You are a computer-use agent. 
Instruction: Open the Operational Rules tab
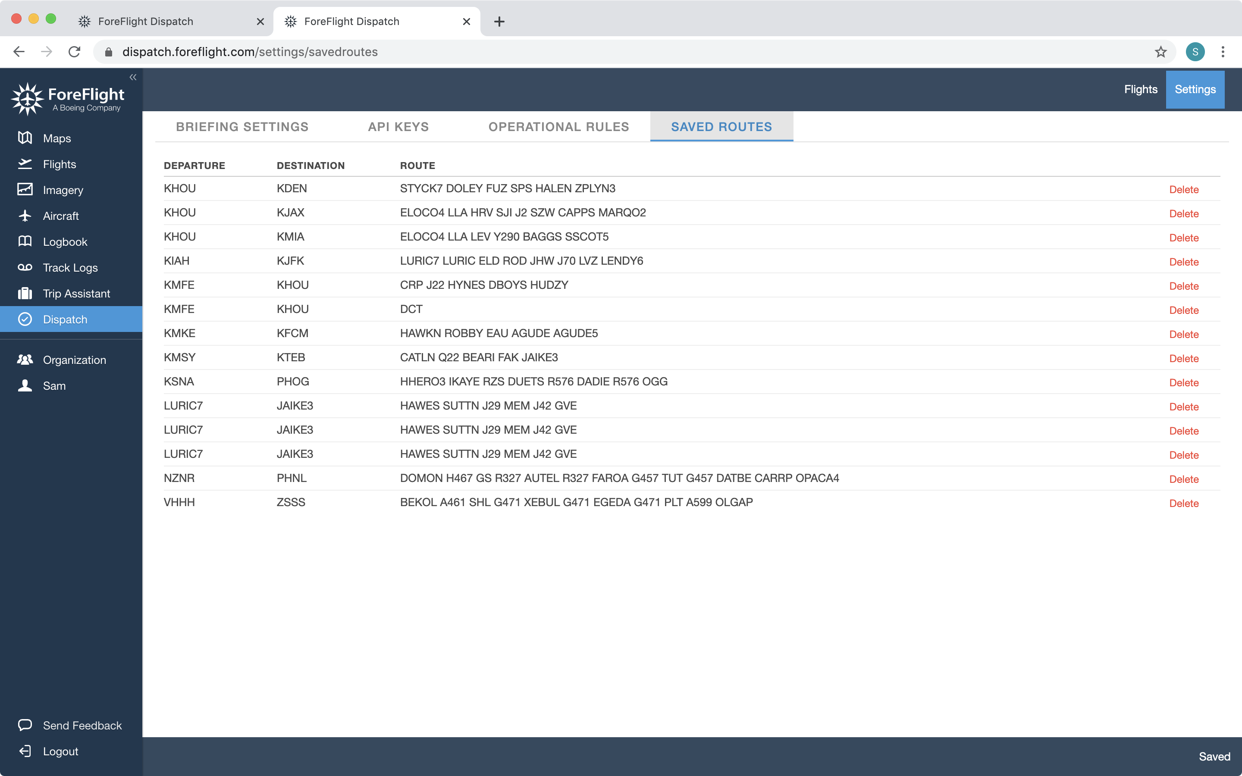(559, 127)
